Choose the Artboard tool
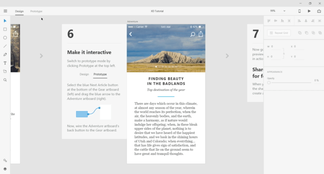This screenshot has width=324, height=174. [x=5, y=71]
